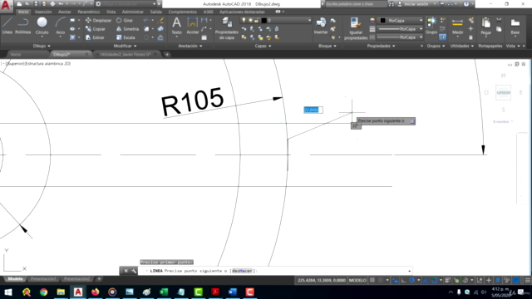The image size is (532, 299).
Task: Click the undo arrow in quick access toolbar
Action: (x=61, y=3)
